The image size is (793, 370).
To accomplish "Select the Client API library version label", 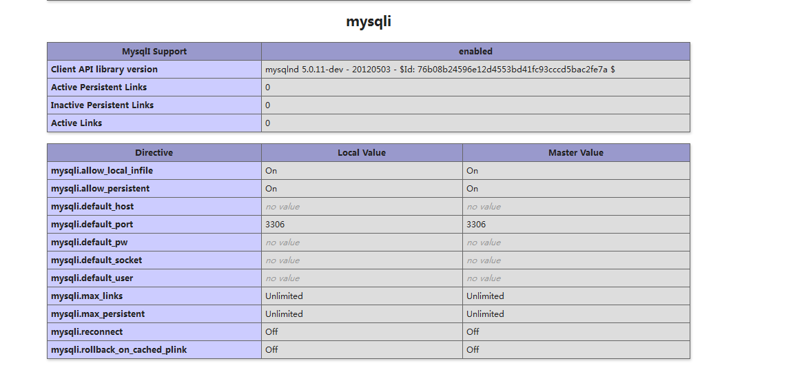I will [x=104, y=70].
